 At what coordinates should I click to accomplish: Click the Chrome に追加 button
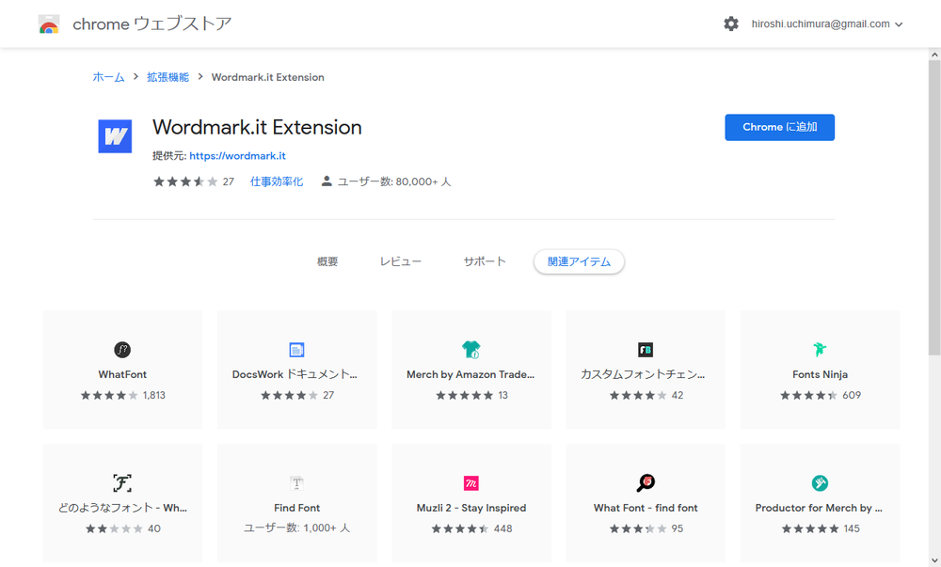[779, 127]
